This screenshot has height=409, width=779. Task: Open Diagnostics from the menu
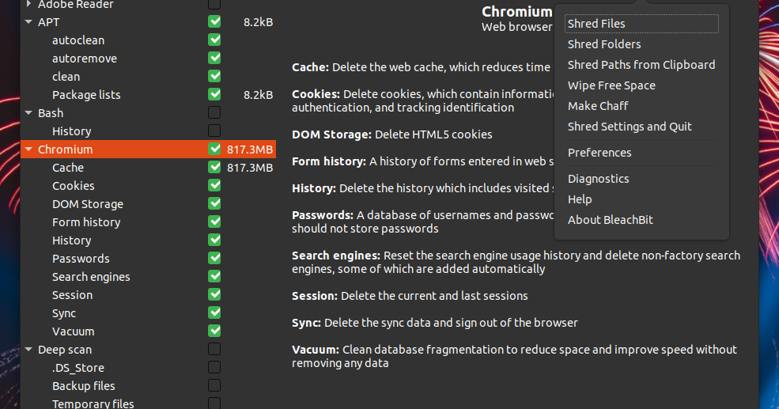coord(641,179)
